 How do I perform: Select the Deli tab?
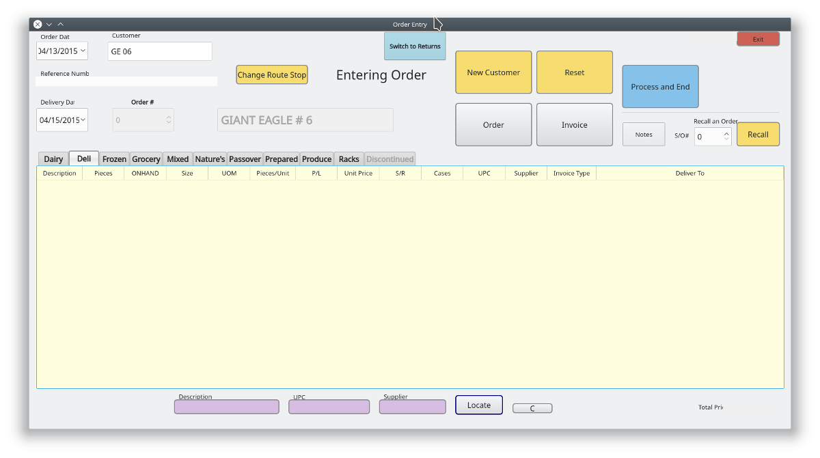84,158
